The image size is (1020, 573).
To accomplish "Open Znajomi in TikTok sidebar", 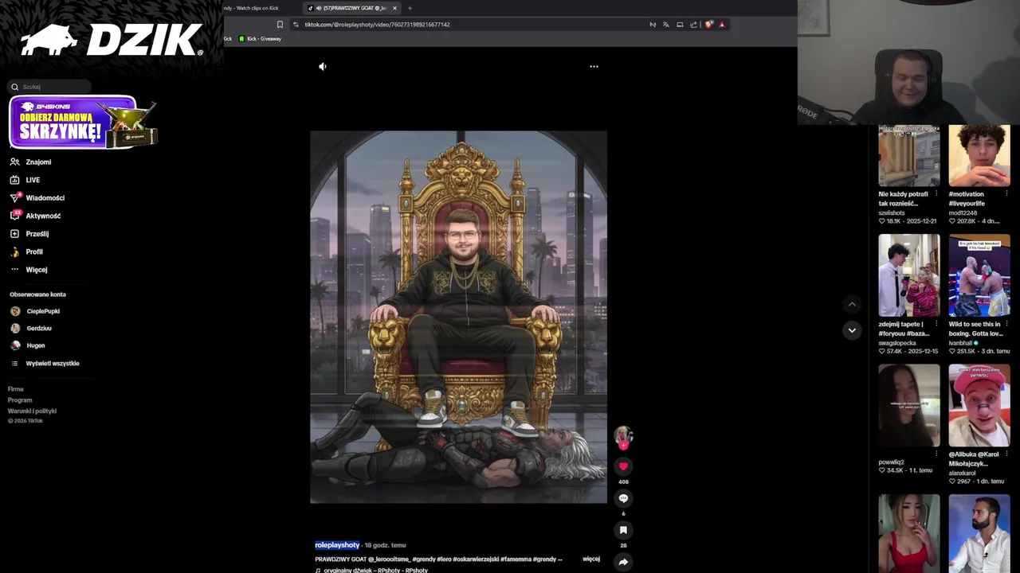I will pyautogui.click(x=31, y=162).
